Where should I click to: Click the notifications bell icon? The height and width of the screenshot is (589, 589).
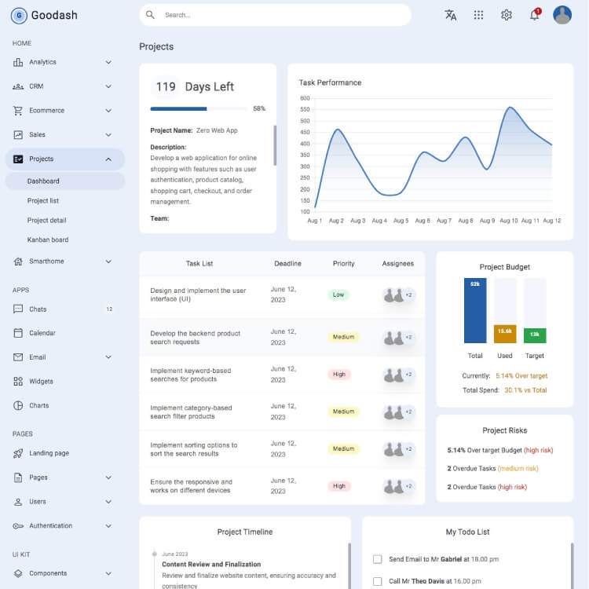535,15
